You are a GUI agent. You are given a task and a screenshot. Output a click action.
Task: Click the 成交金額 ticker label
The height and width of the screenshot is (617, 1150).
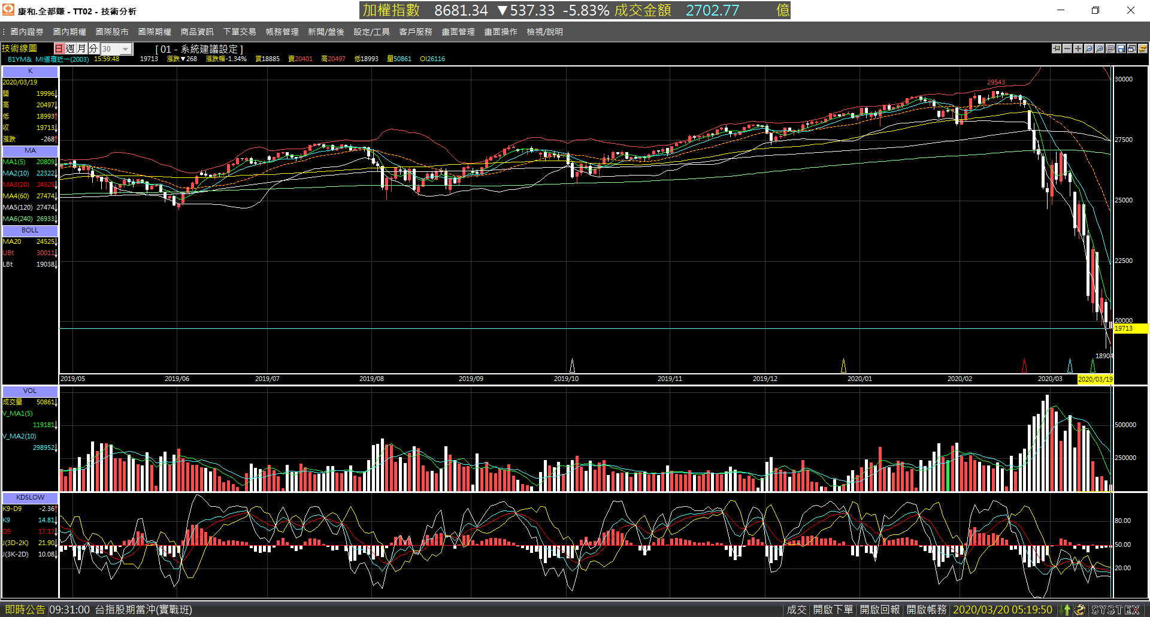click(x=643, y=10)
